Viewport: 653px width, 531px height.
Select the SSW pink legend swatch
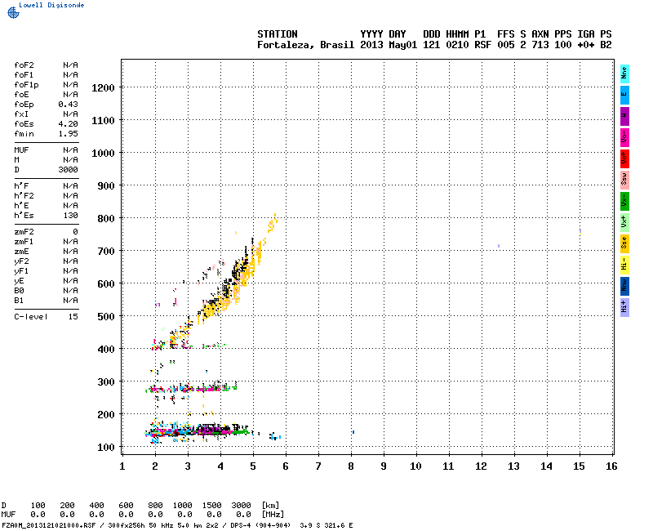click(624, 180)
